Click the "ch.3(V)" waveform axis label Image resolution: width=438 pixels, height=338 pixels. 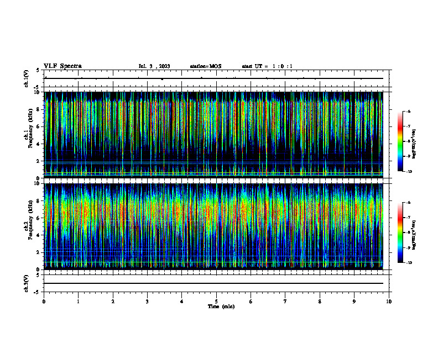pyautogui.click(x=27, y=284)
